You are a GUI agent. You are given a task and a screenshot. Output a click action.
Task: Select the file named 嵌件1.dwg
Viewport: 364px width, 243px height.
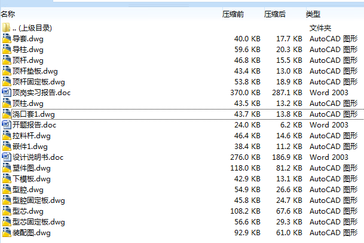(x=30, y=147)
